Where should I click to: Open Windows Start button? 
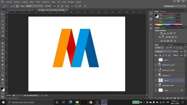3,102
